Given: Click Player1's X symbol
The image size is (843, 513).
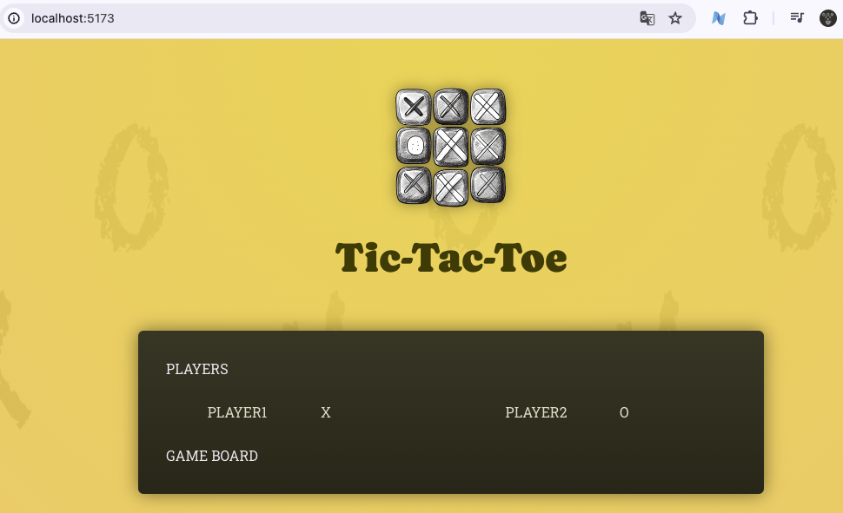Looking at the screenshot, I should tap(326, 412).
